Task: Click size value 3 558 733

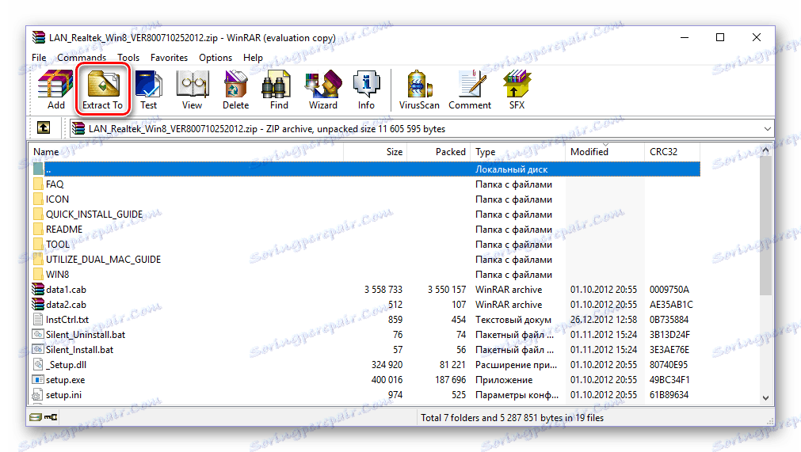Action: click(383, 289)
